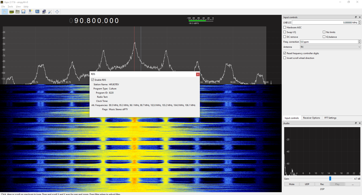This screenshot has width=362, height=195.
Task: Close the RDS dialog
Action: [198, 74]
